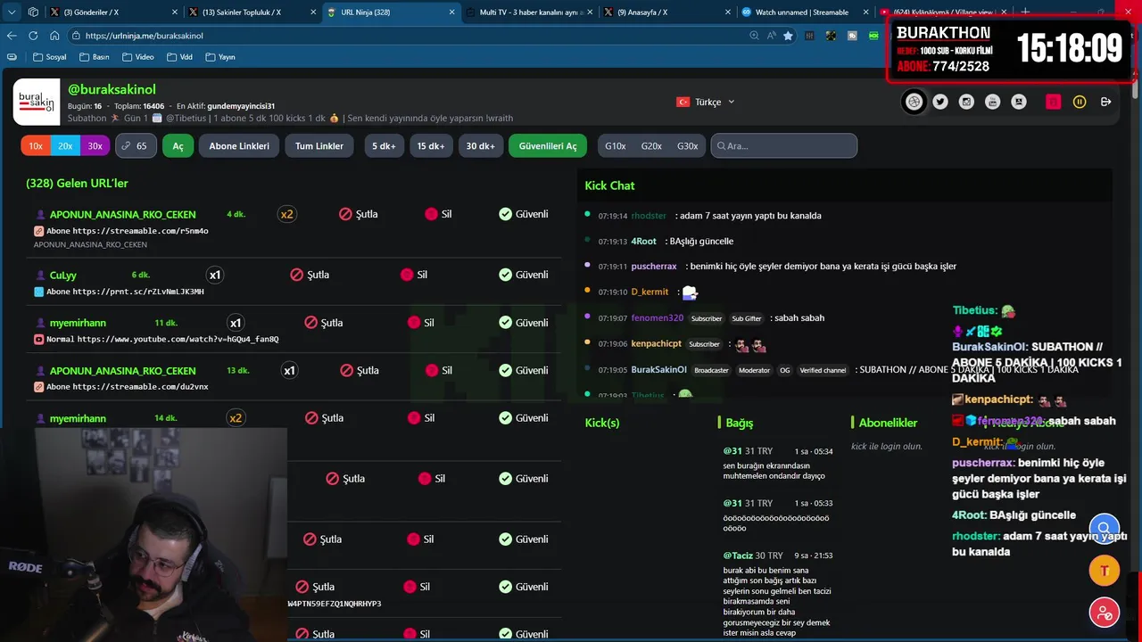Screen dimensions: 1142x642
Task: Open the browser workspaces icon
Action: [33, 12]
